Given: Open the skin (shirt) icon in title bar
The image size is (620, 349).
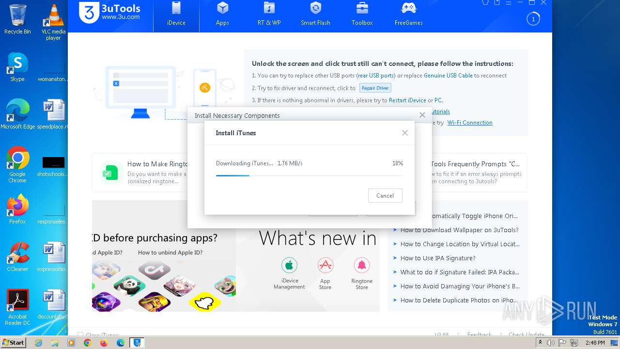Looking at the screenshot, I should 485,2.
